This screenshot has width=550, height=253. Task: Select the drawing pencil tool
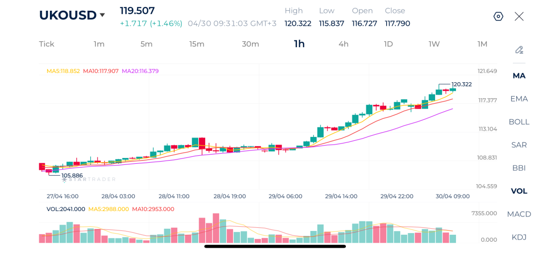pyautogui.click(x=519, y=50)
